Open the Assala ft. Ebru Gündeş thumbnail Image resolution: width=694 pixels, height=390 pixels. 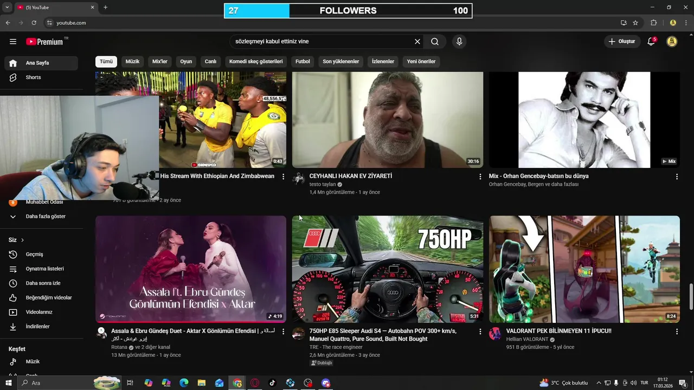191,269
